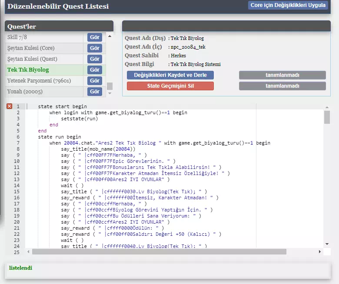The width and height of the screenshot is (339, 284).
Task: Click the Quest Adı (İç) value npc_20084_tek
Action: [188, 47]
